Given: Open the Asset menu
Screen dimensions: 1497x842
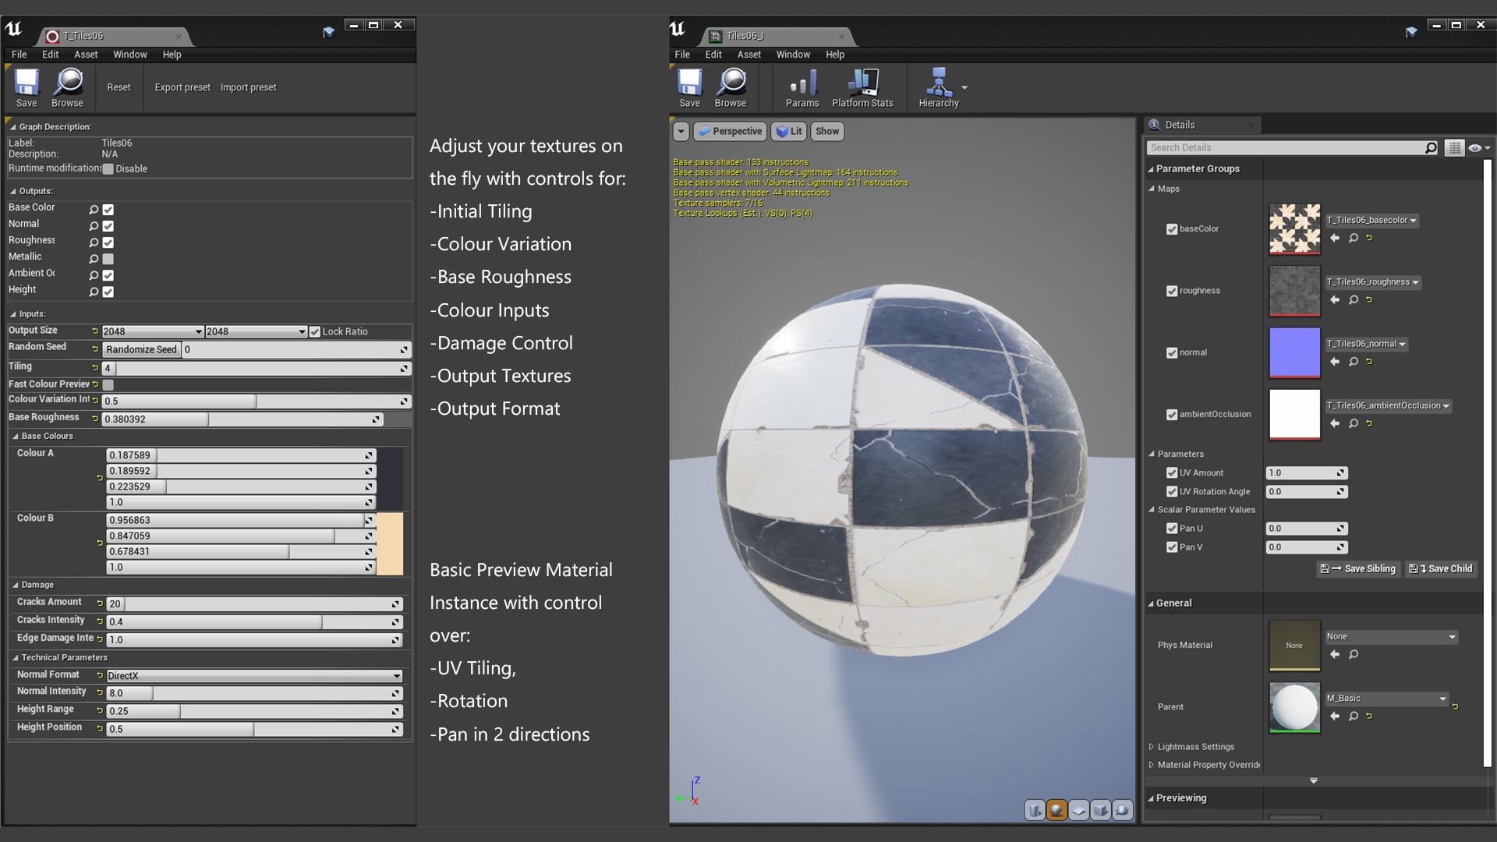Looking at the screenshot, I should (748, 55).
